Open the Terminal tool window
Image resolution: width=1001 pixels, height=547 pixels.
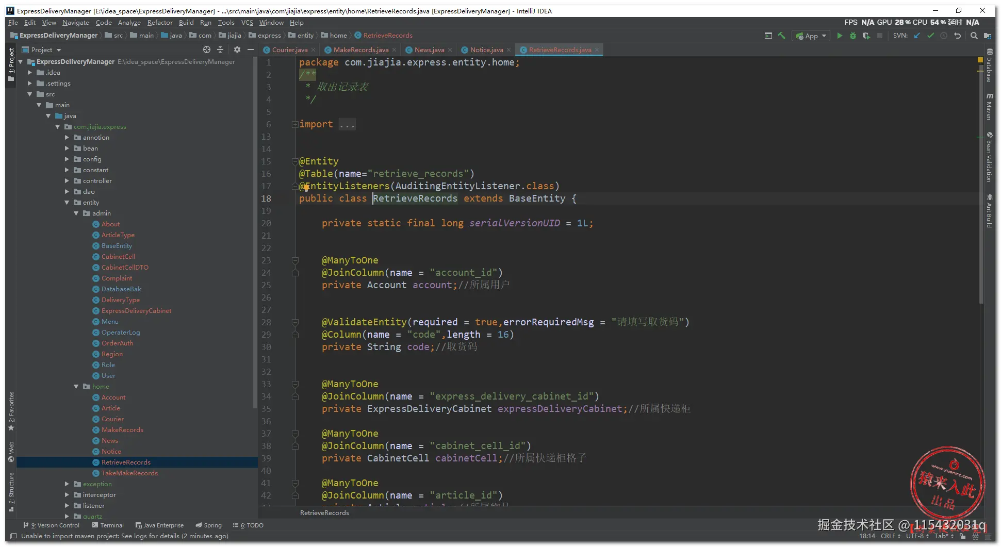[x=108, y=525]
